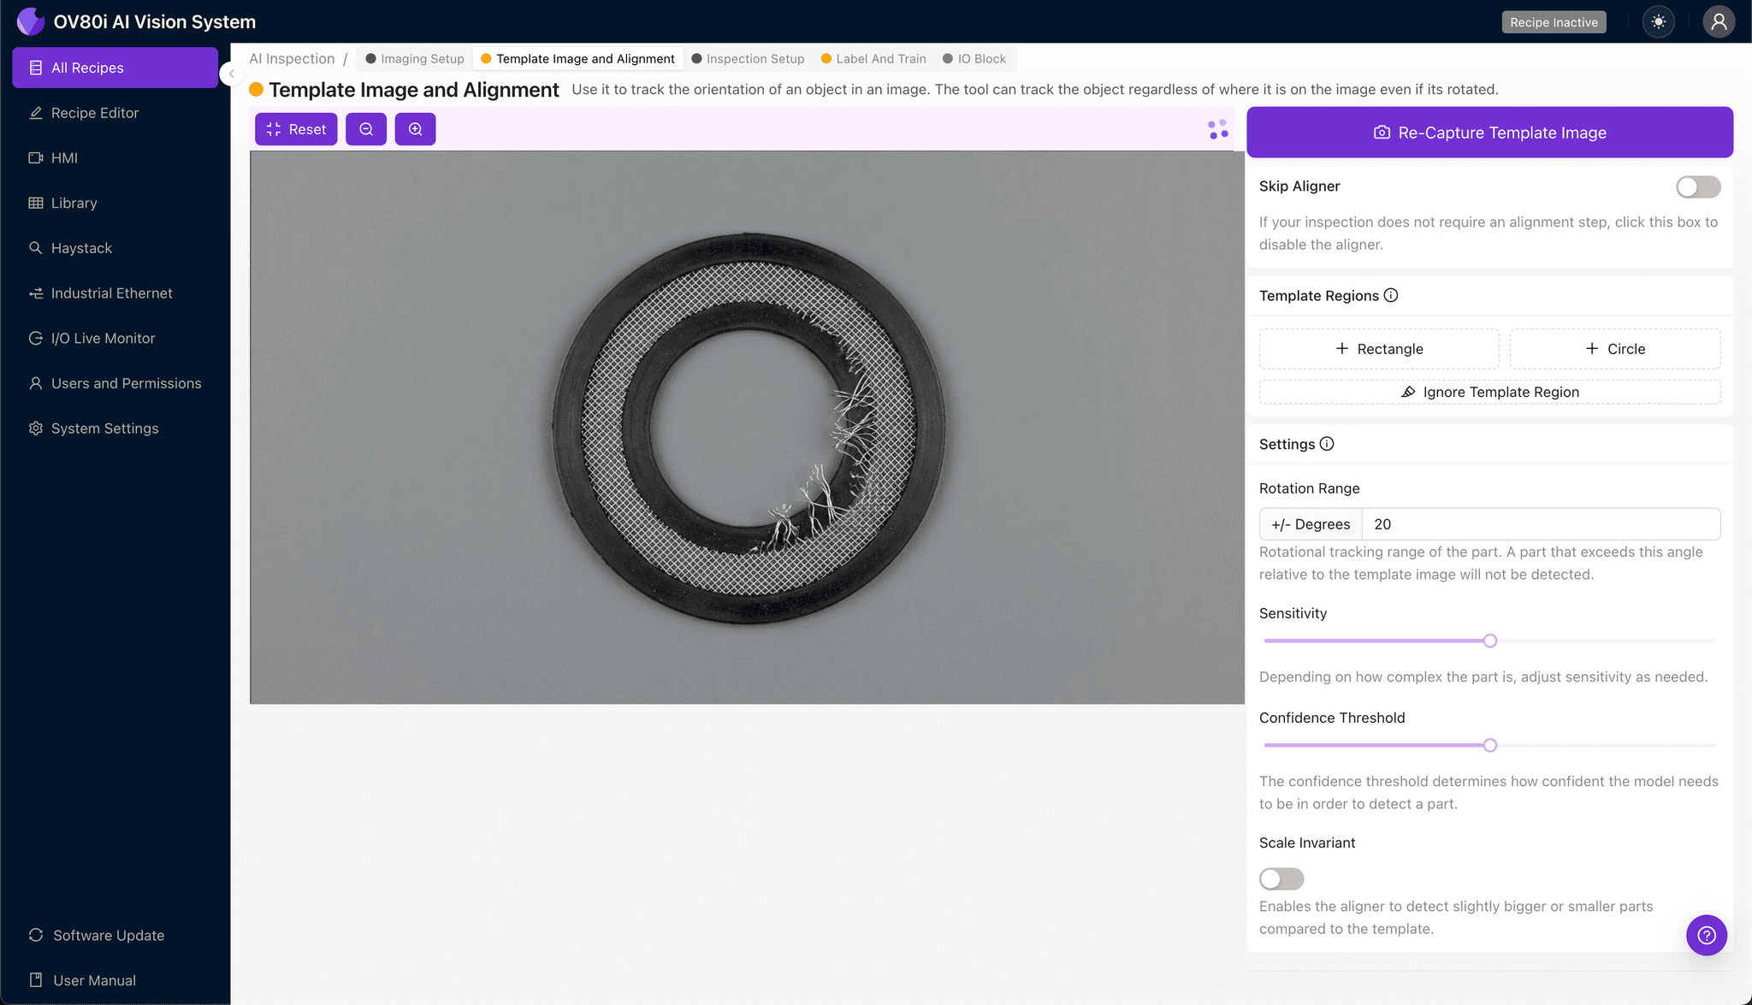Click Settings info icon

click(x=1327, y=444)
